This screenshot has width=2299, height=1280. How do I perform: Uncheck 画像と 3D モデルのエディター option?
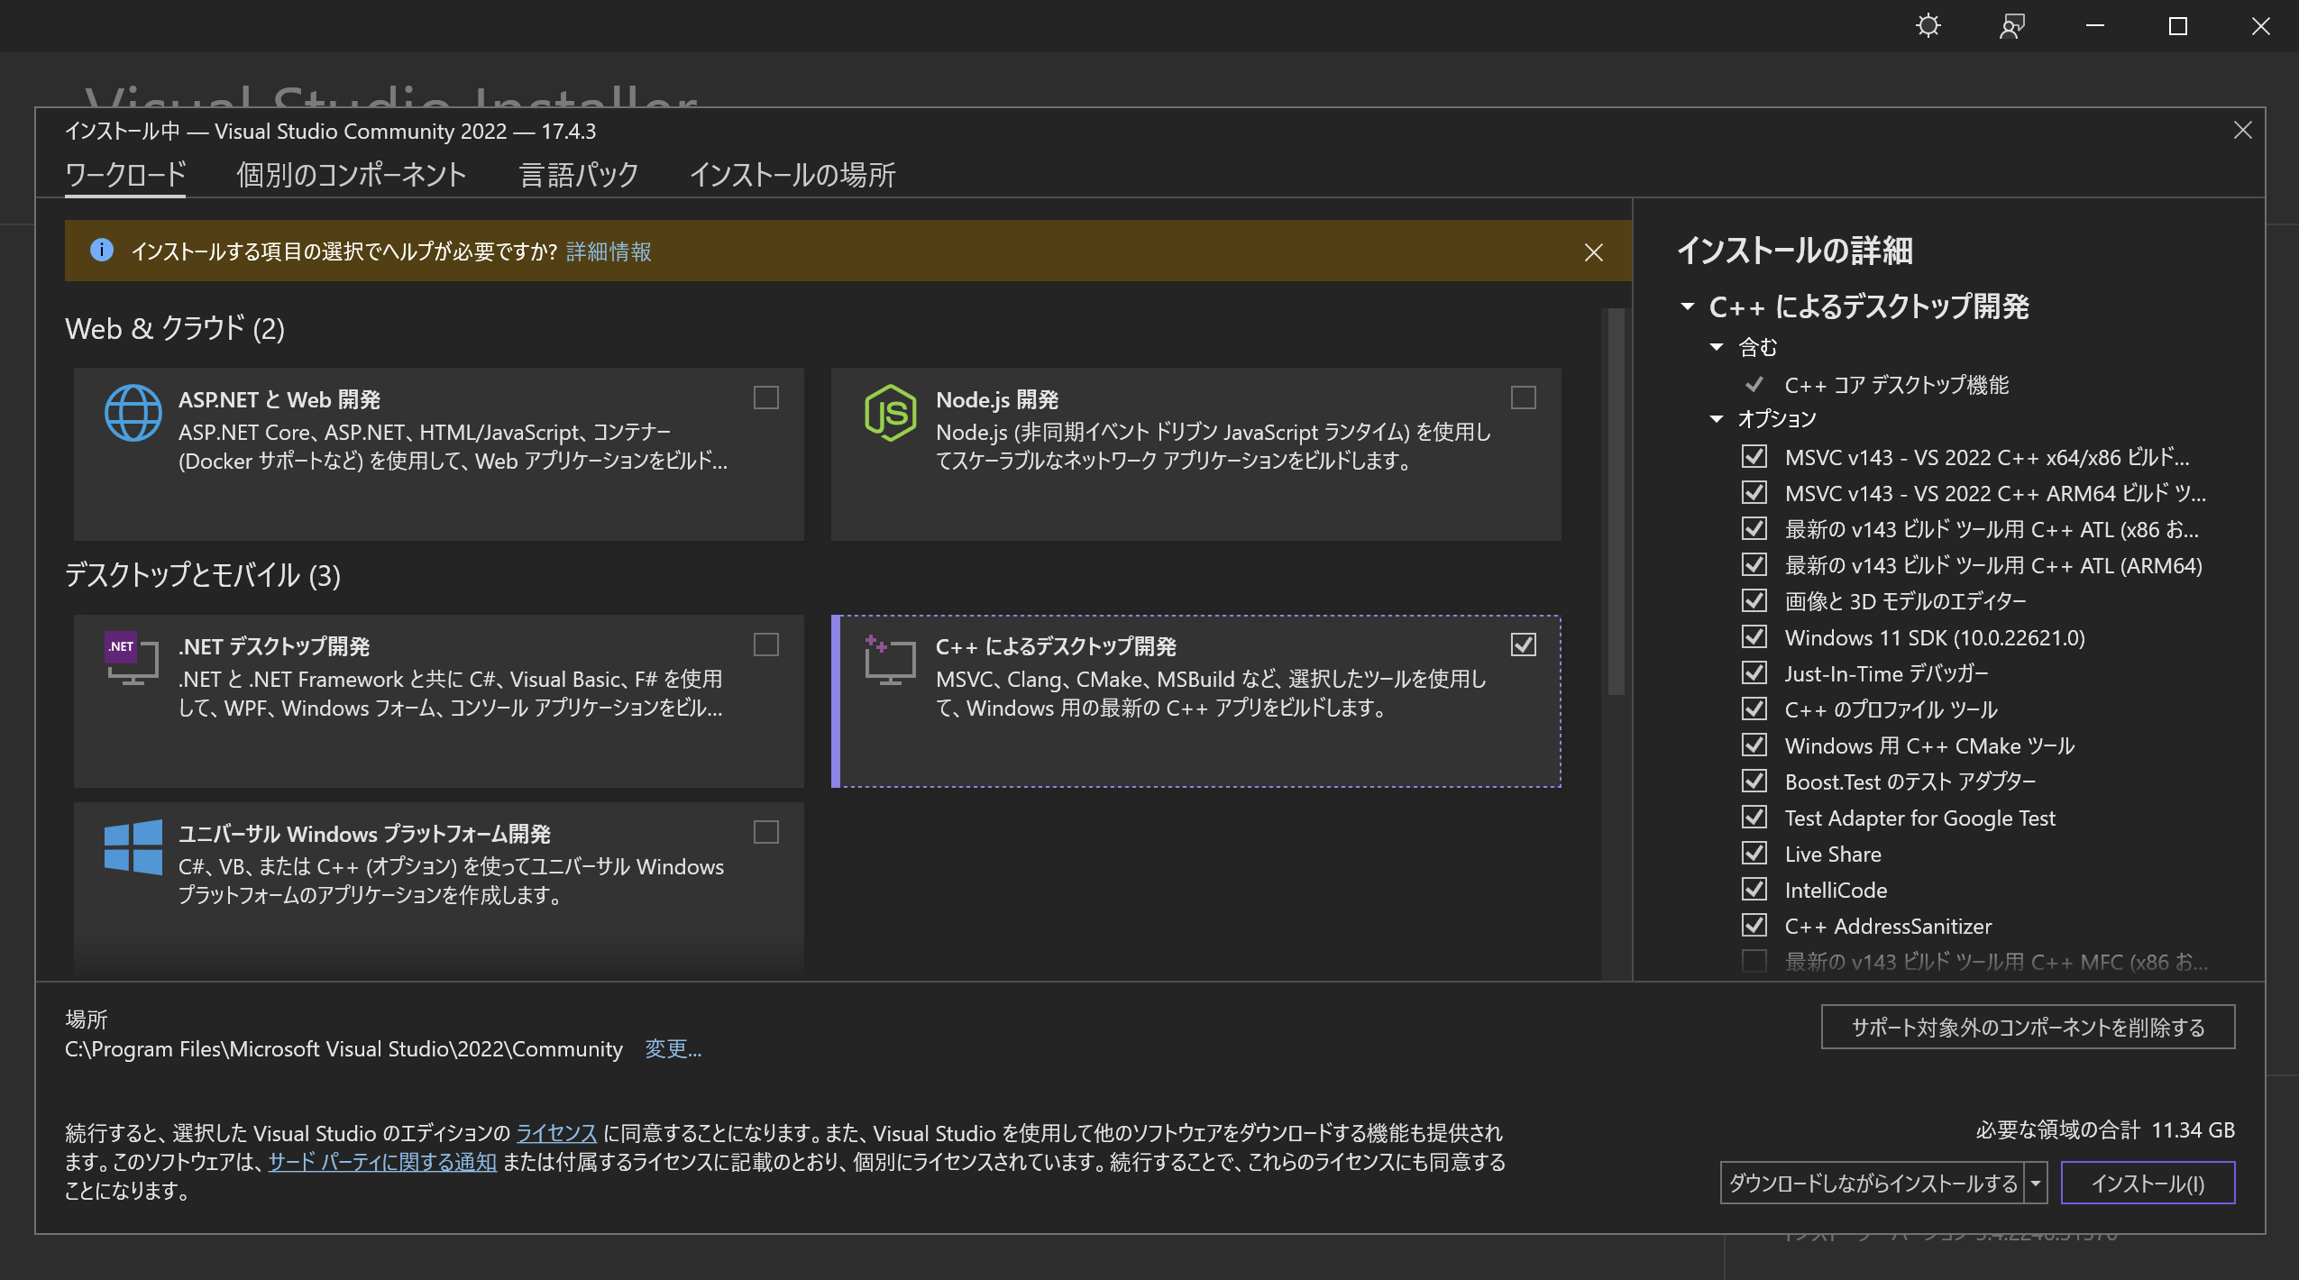point(1754,600)
